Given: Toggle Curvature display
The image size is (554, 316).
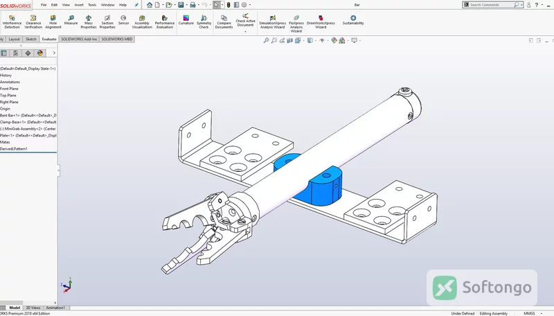Looking at the screenshot, I should 186,20.
